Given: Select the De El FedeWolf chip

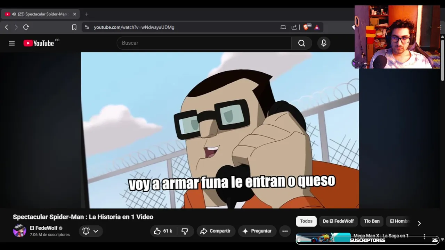Looking at the screenshot, I should pos(338,221).
